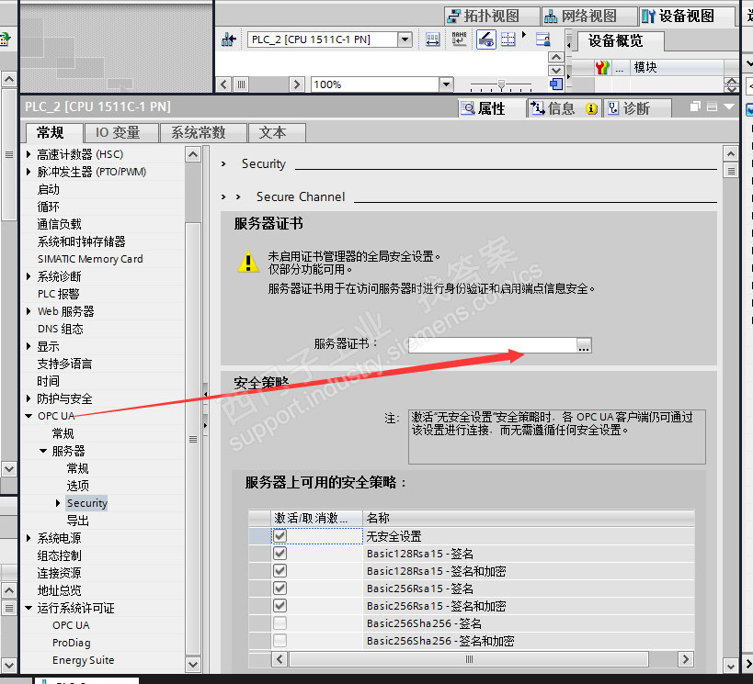The image size is (753, 684).
Task: Click the ... browse button for 服务器证书
Action: click(x=584, y=345)
